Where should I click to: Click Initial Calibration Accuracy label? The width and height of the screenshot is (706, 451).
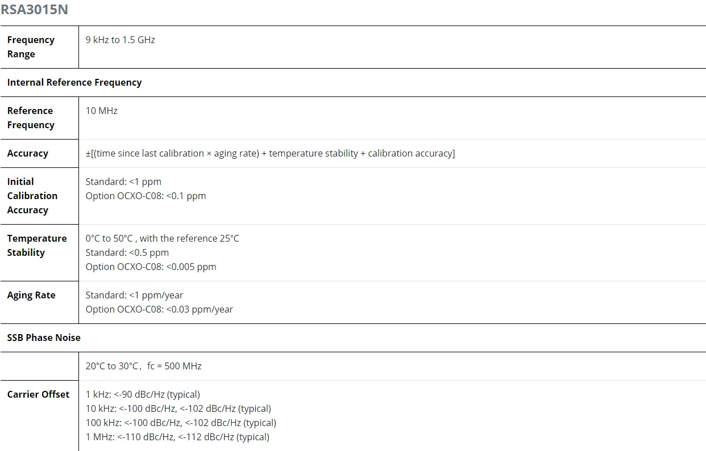pyautogui.click(x=32, y=196)
